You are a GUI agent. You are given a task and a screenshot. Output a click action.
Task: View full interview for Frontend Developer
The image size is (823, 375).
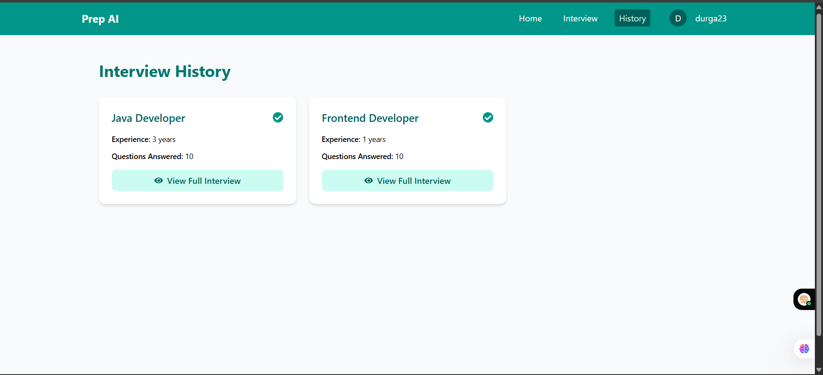click(x=414, y=181)
